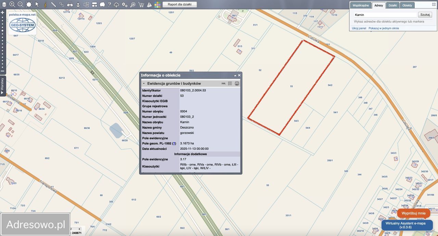The width and height of the screenshot is (438, 236).
Task: Open the settings gears icon
Action: [125, 4]
